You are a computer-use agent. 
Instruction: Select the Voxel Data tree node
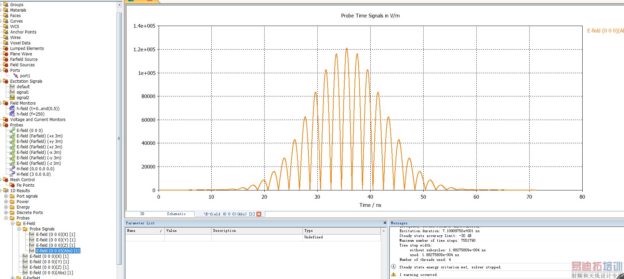(x=20, y=43)
